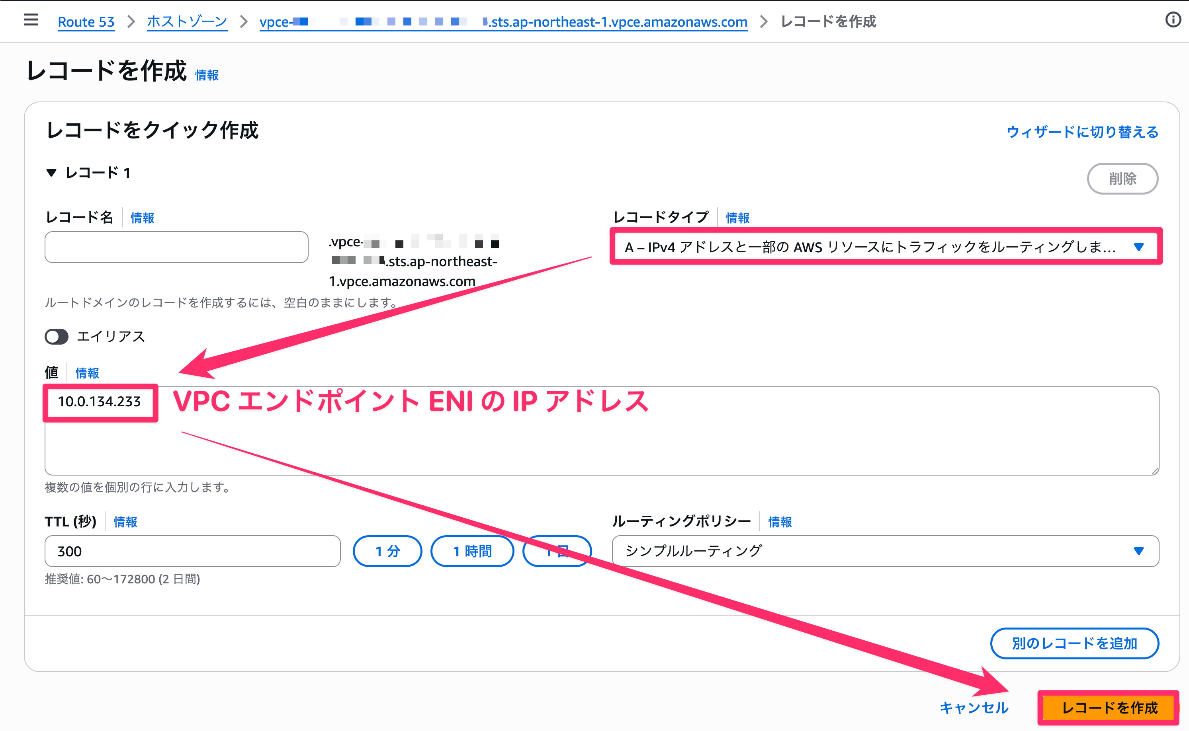1189x731 pixels.
Task: Click the 削除 button
Action: pos(1122,179)
